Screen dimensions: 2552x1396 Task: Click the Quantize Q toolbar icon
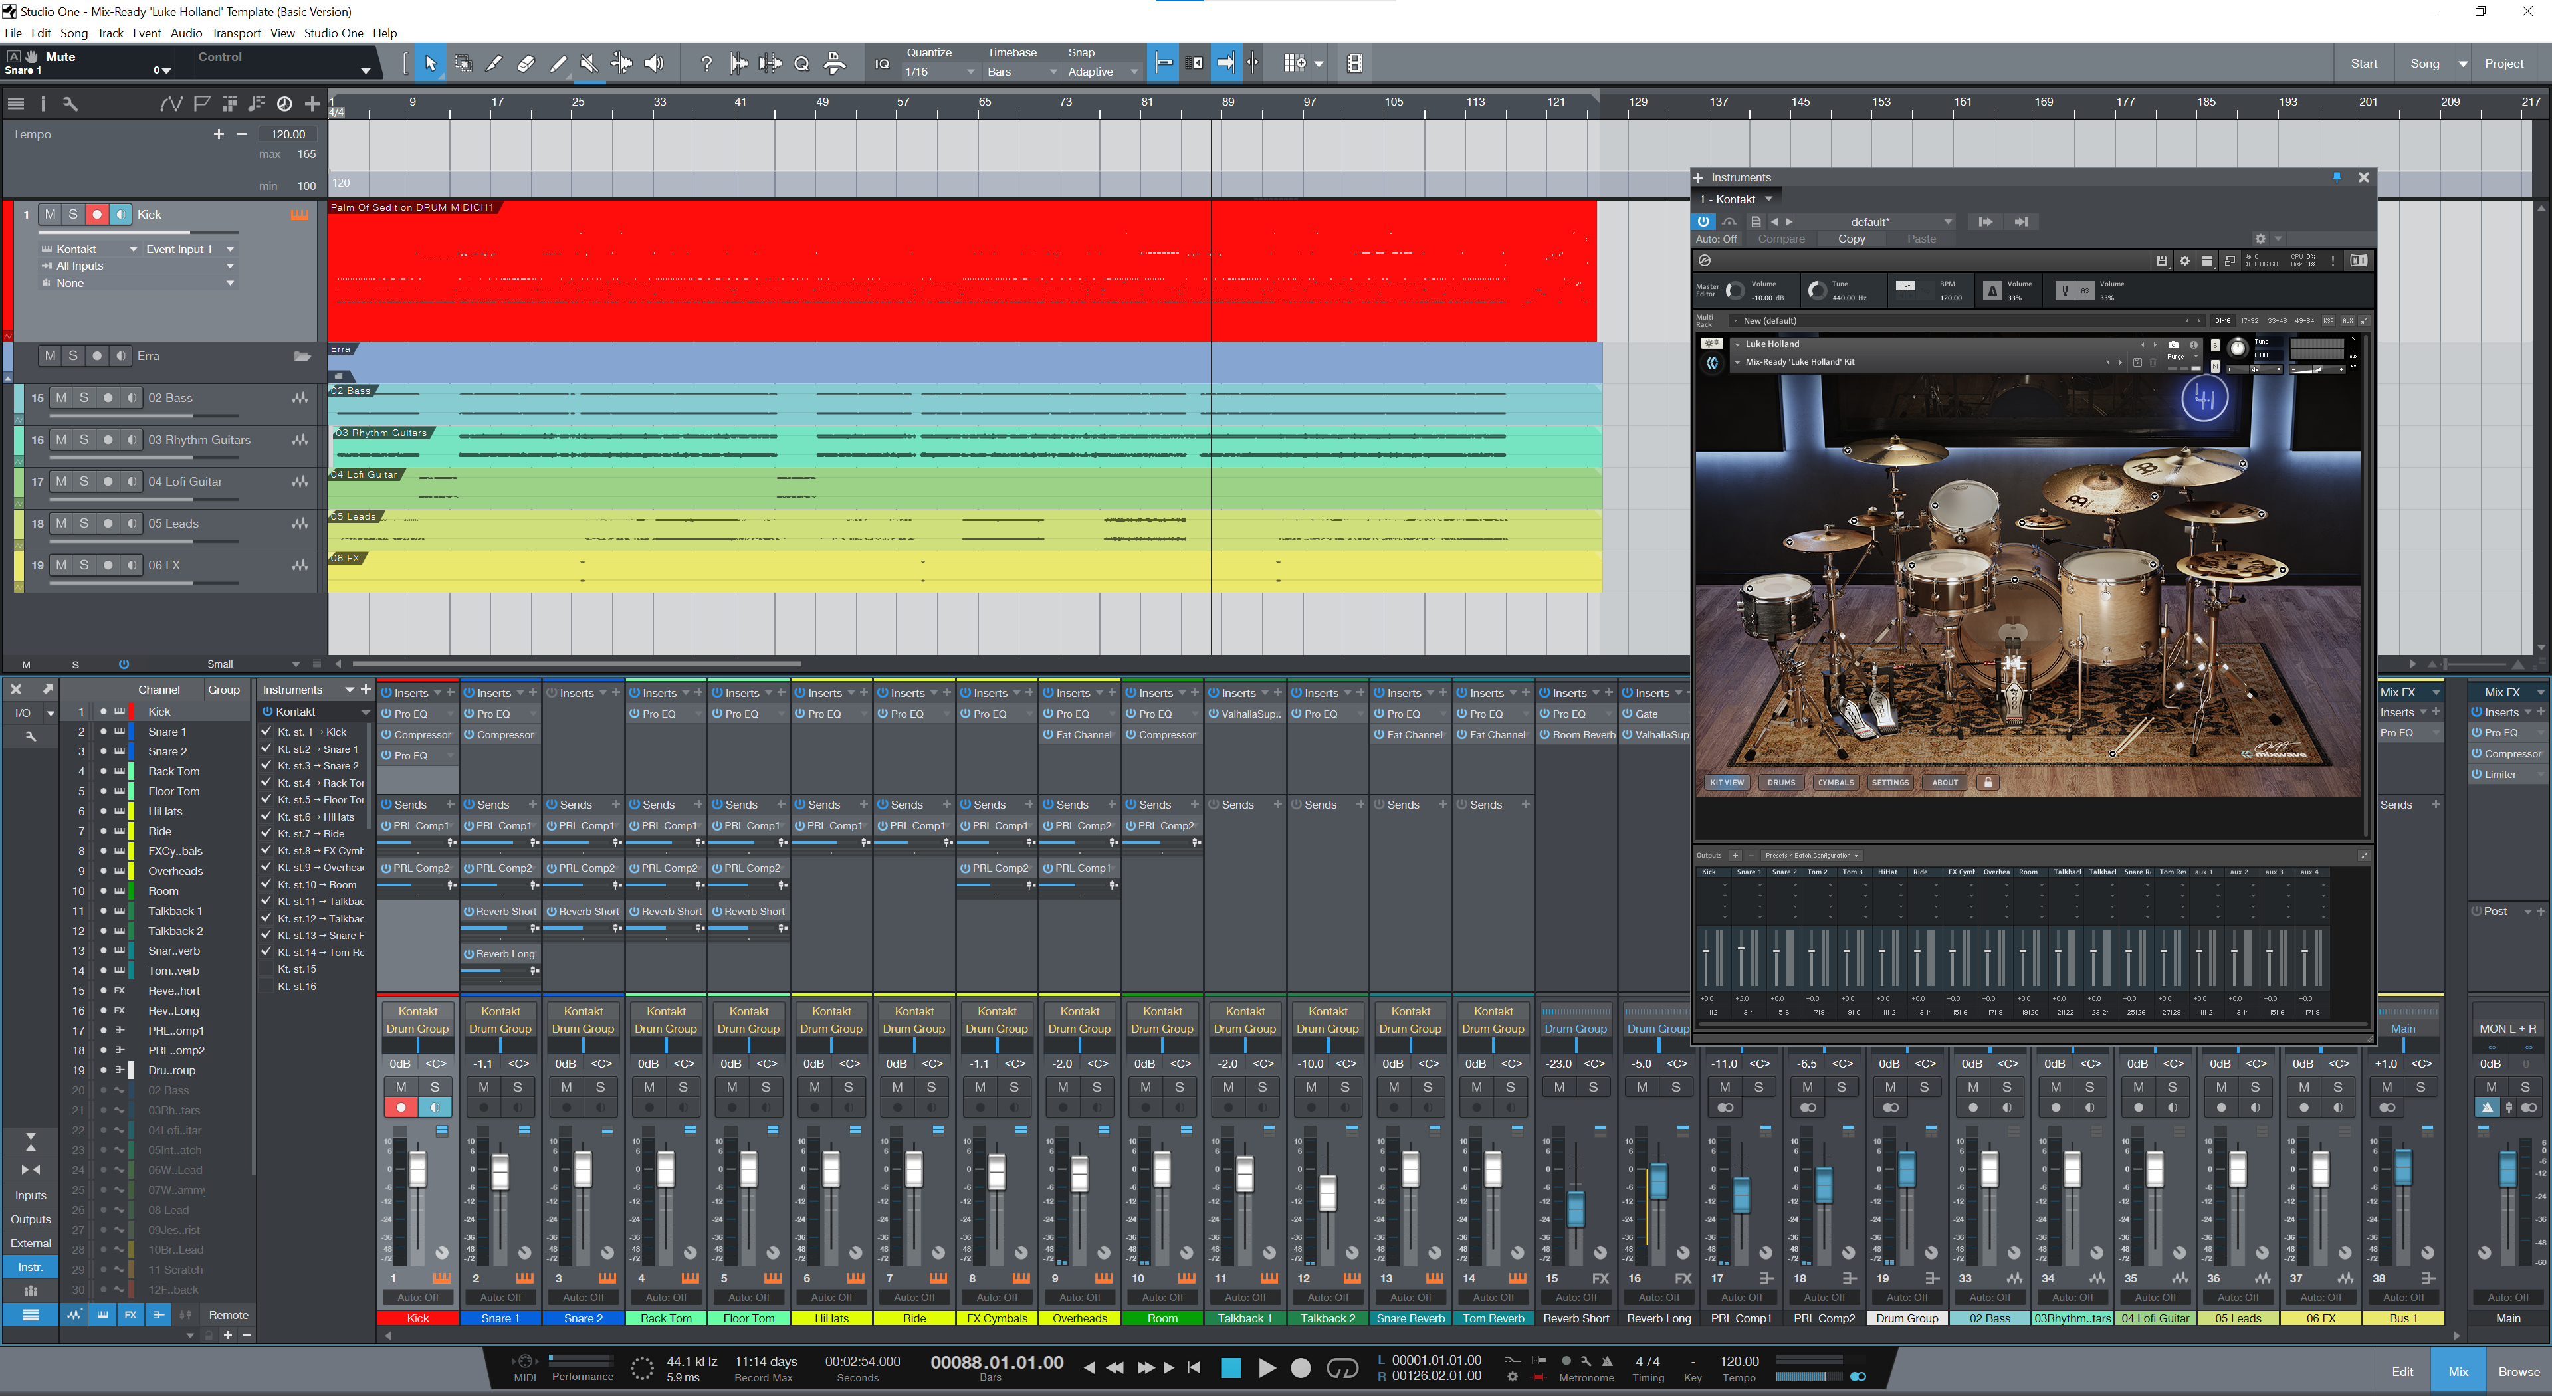[801, 63]
